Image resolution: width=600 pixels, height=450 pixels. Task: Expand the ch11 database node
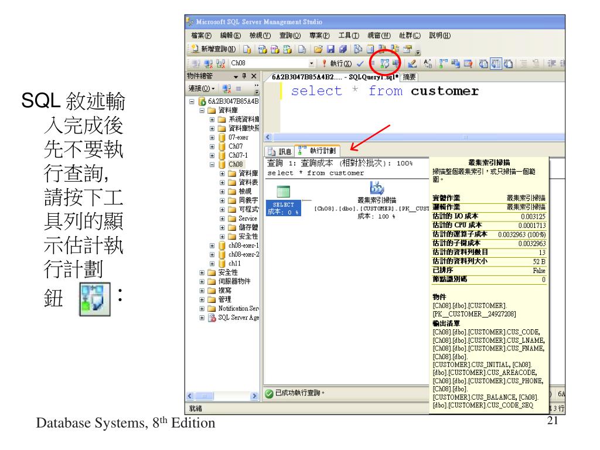click(x=212, y=264)
